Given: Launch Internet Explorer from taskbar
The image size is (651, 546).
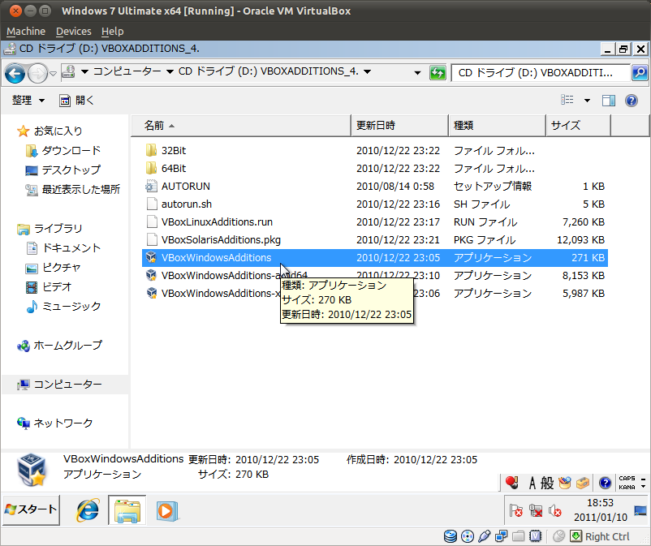Looking at the screenshot, I should pyautogui.click(x=88, y=510).
